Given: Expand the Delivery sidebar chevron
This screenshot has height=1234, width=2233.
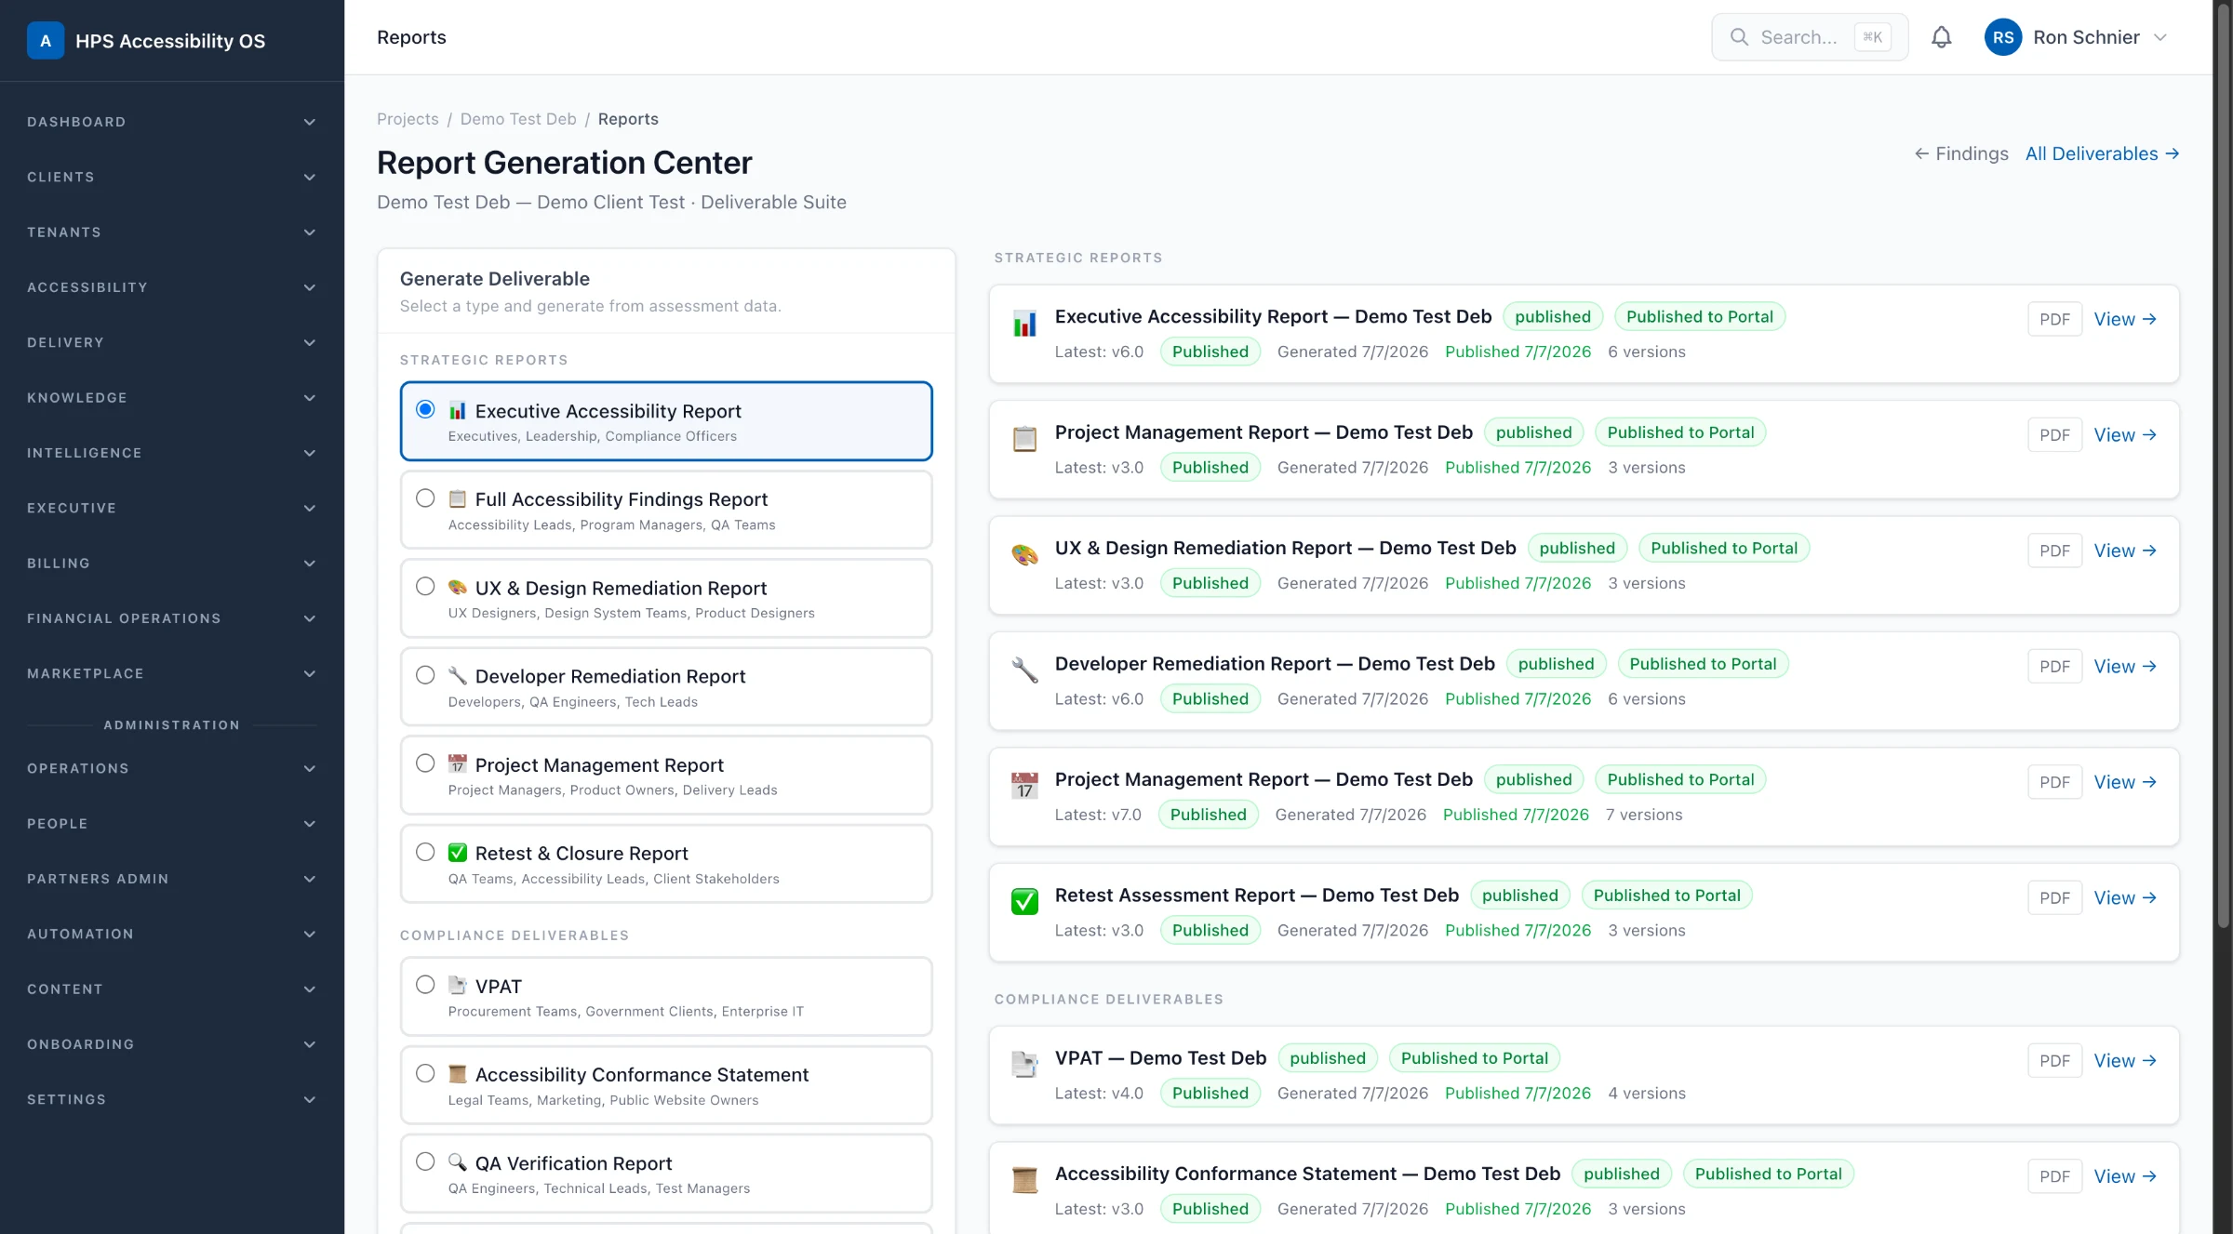Looking at the screenshot, I should [310, 342].
